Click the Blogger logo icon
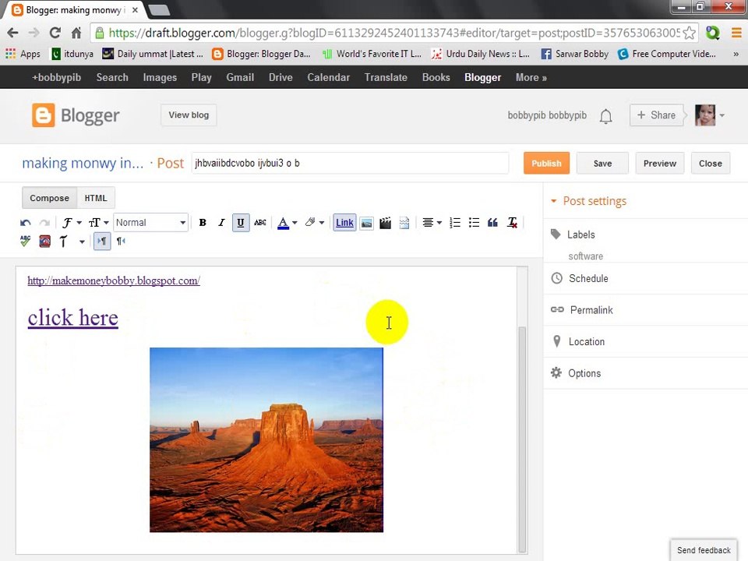The image size is (748, 561). pos(44,115)
